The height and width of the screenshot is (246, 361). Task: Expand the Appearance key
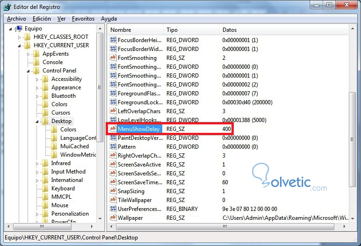point(37,88)
